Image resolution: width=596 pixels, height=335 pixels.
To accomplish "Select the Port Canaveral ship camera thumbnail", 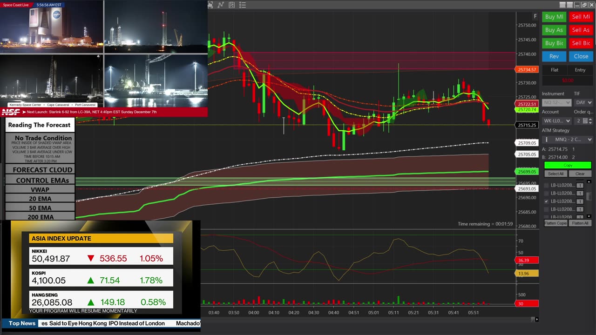I will pos(156,81).
